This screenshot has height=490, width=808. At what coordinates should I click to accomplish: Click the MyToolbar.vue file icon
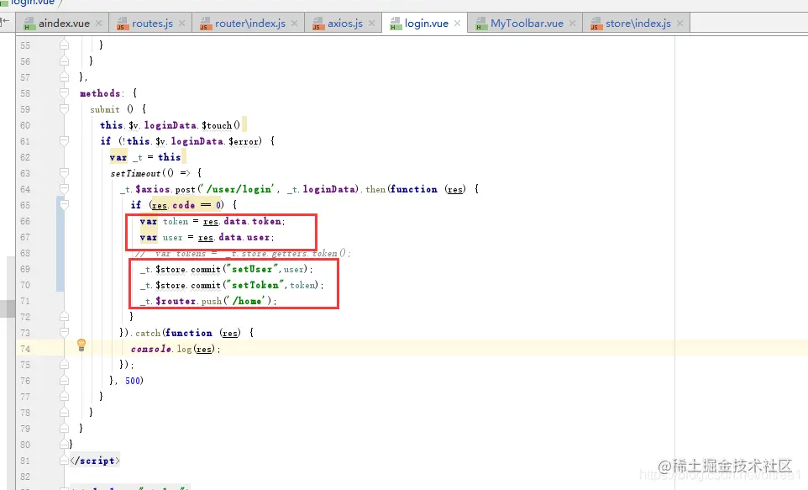[481, 24]
